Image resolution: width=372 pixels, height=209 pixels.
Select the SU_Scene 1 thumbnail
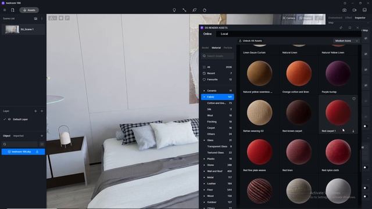click(x=12, y=30)
